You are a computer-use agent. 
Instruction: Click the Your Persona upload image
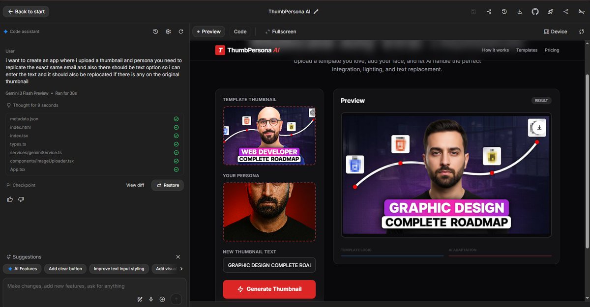pos(269,212)
